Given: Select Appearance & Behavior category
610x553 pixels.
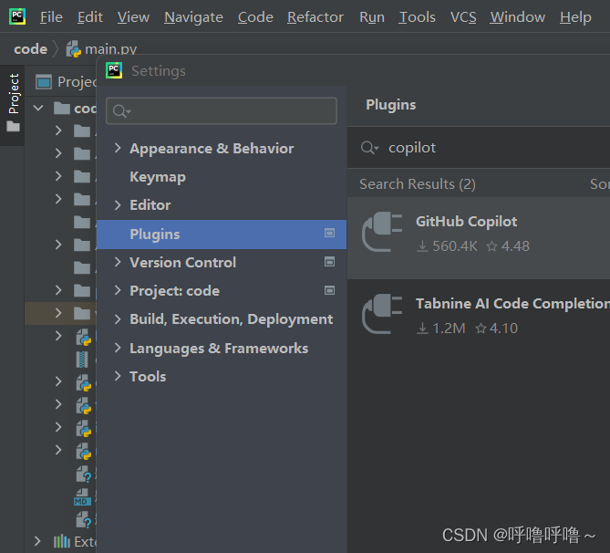Looking at the screenshot, I should tap(212, 149).
